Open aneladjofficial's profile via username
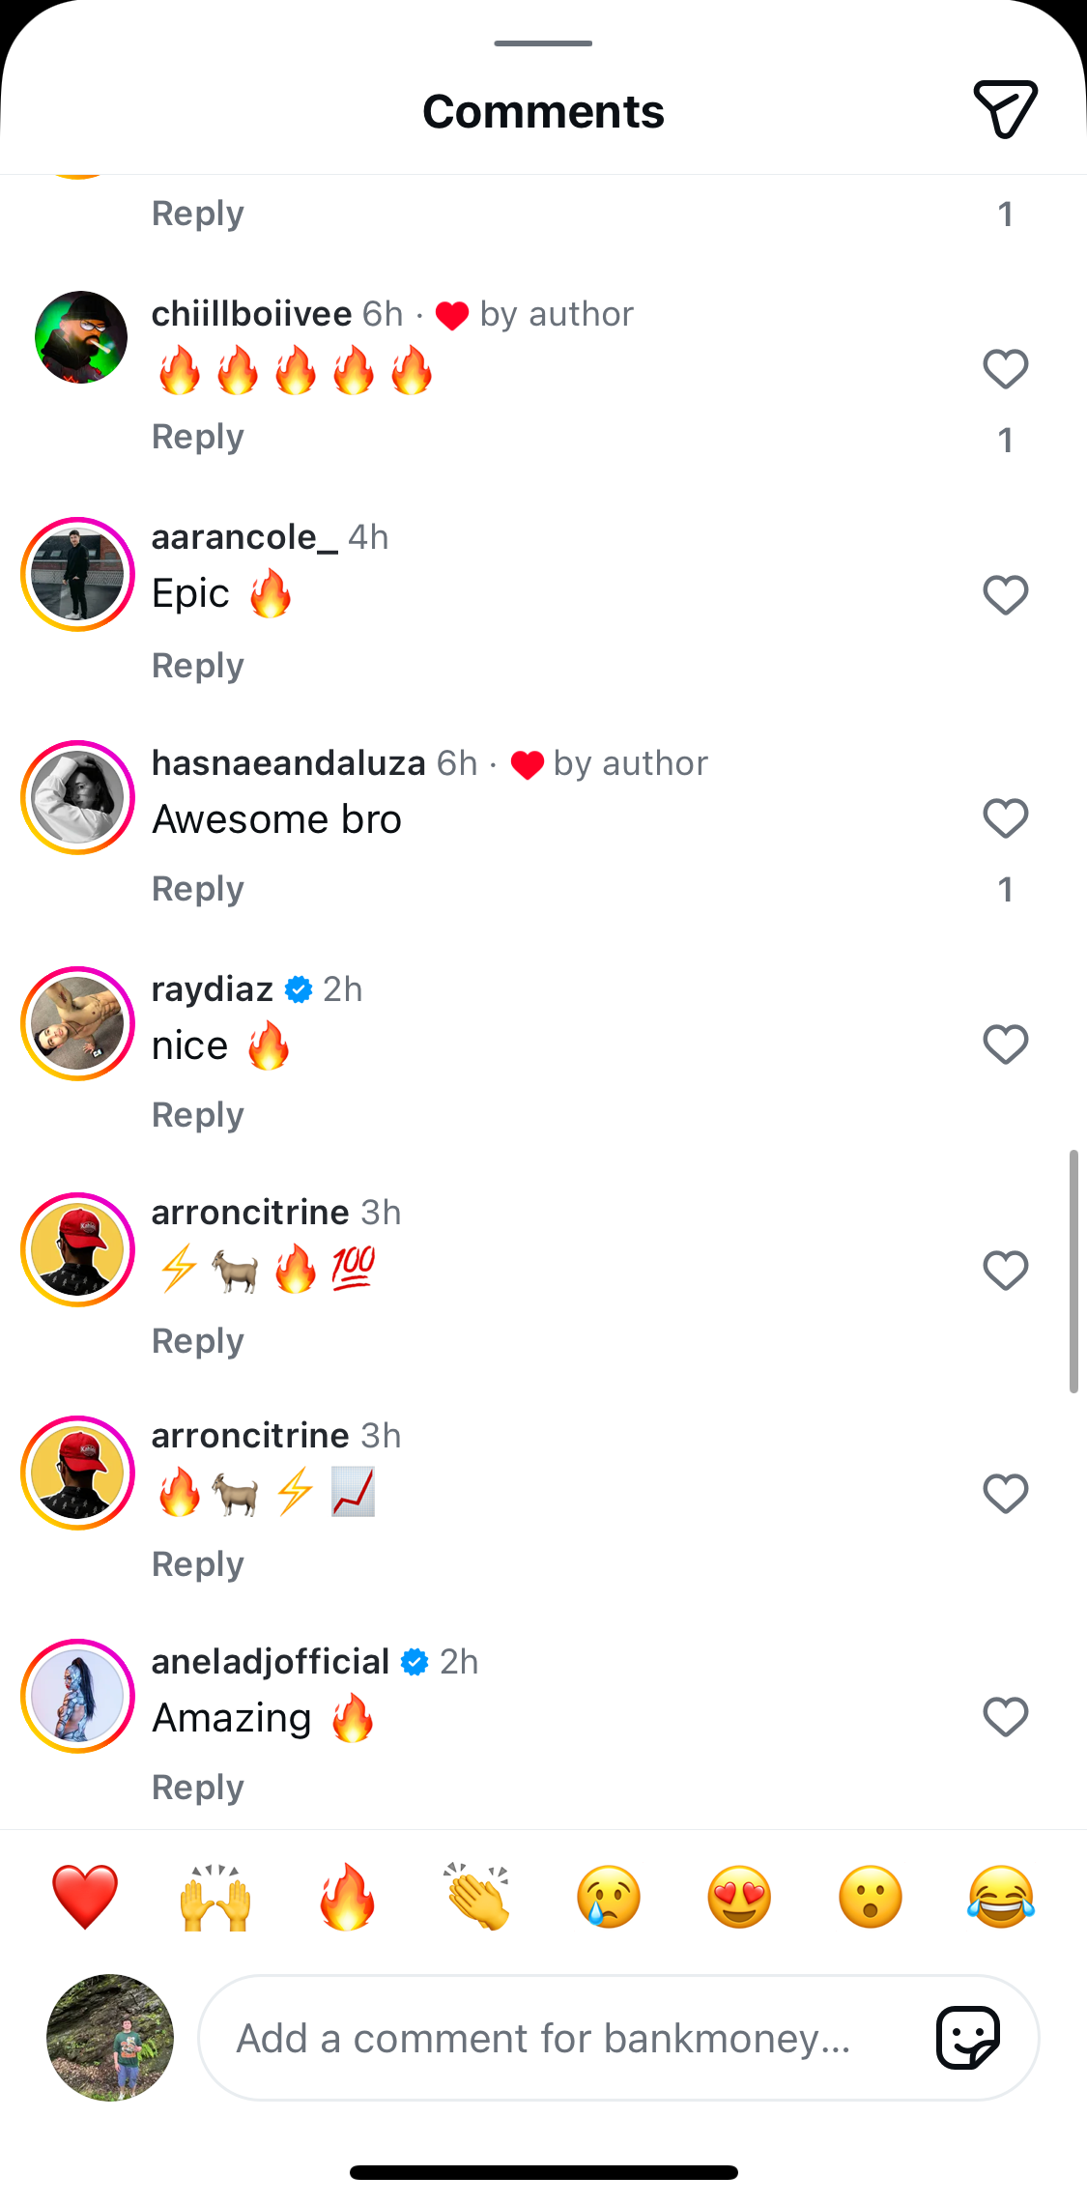The height and width of the screenshot is (2204, 1087). point(270,1662)
